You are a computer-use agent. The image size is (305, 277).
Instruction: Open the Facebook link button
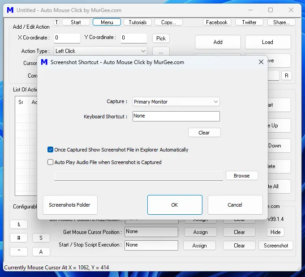[217, 22]
